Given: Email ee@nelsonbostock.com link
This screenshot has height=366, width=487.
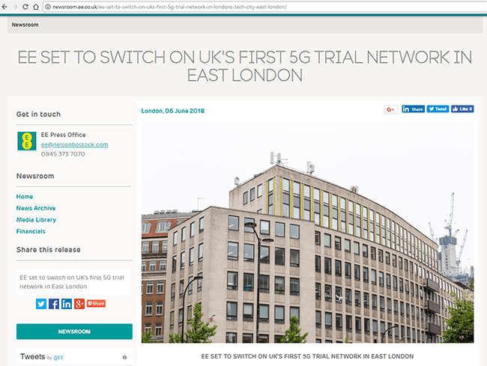Looking at the screenshot, I should [x=74, y=144].
